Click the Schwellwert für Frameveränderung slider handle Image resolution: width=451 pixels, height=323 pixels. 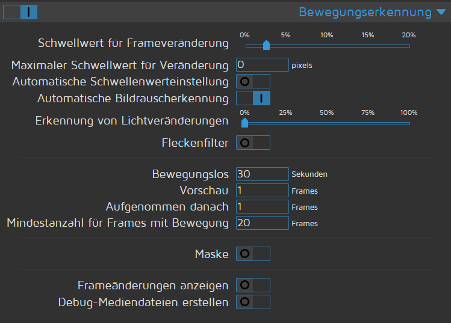pos(266,45)
